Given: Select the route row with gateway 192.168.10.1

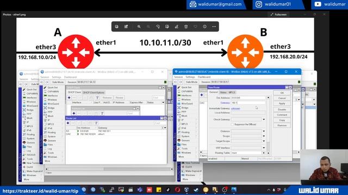Looking at the screenshot, I should (115, 131).
